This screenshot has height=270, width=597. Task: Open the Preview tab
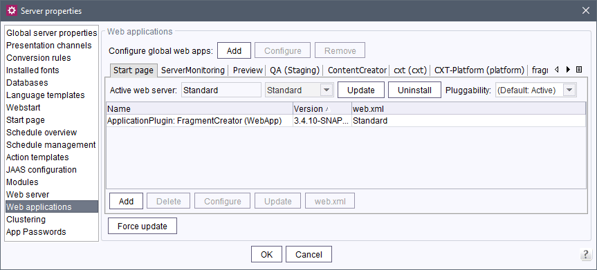point(248,70)
